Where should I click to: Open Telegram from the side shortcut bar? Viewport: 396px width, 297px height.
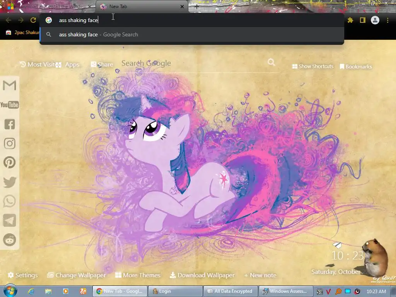(x=10, y=220)
